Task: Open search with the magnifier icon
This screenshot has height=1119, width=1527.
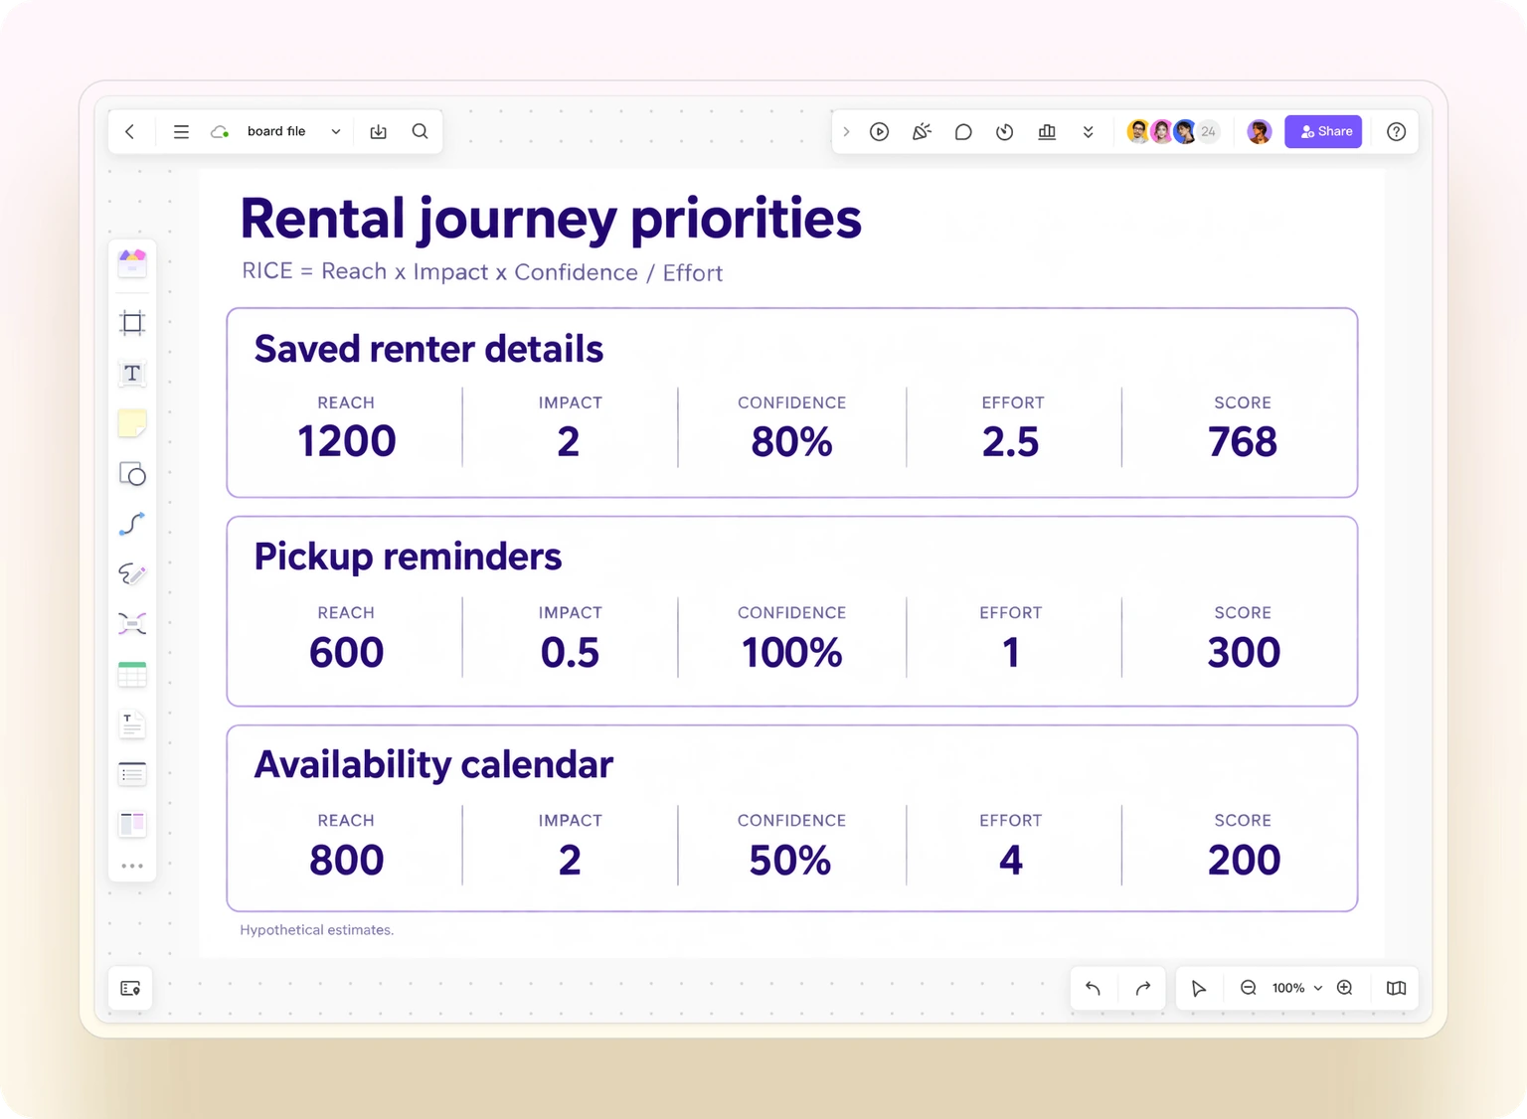Action: tap(421, 131)
